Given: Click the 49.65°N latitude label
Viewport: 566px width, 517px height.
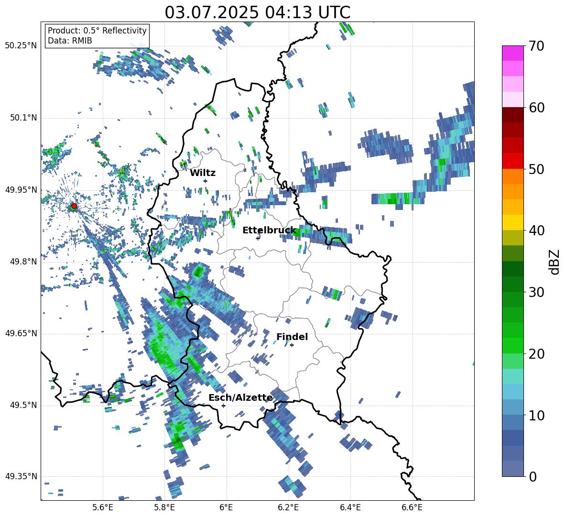Looking at the screenshot, I should 21,333.
